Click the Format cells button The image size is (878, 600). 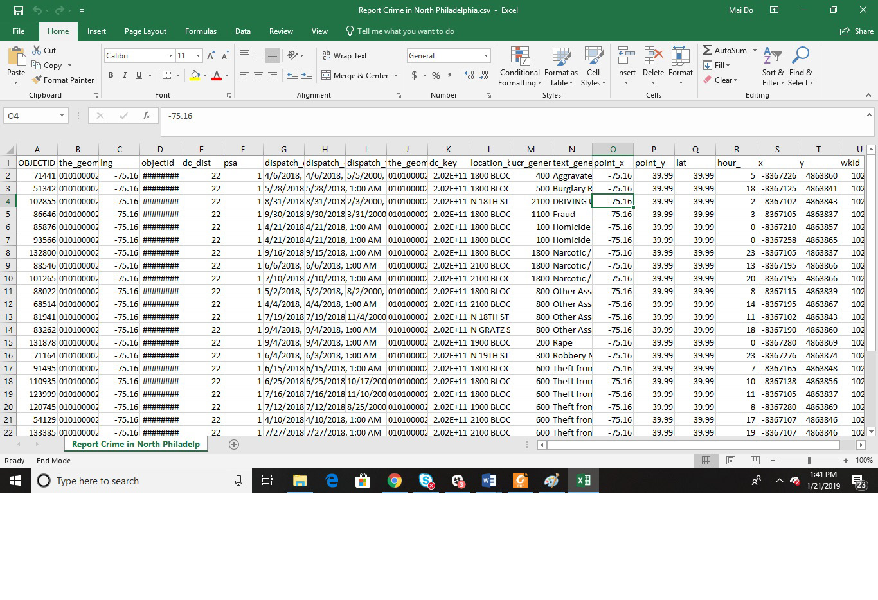[680, 66]
